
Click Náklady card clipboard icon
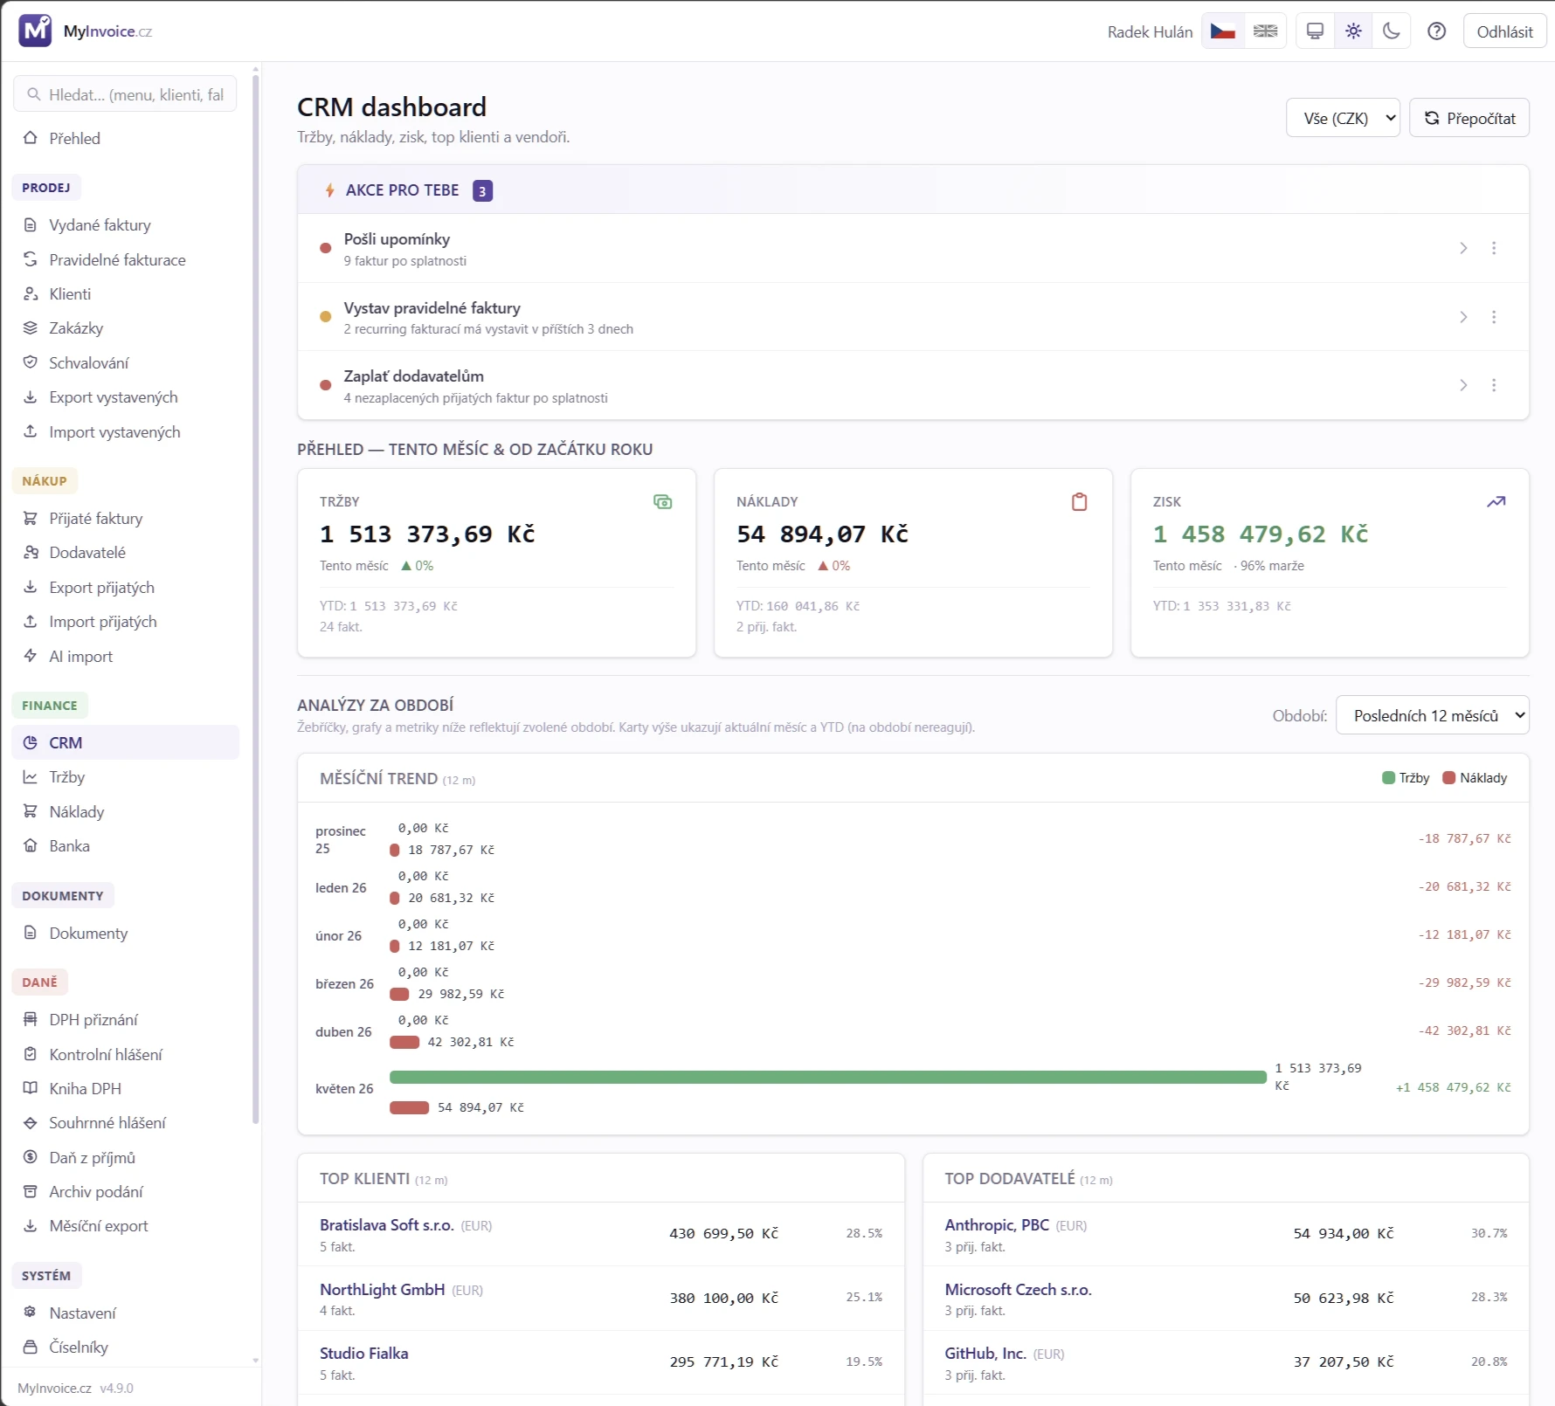click(x=1080, y=501)
